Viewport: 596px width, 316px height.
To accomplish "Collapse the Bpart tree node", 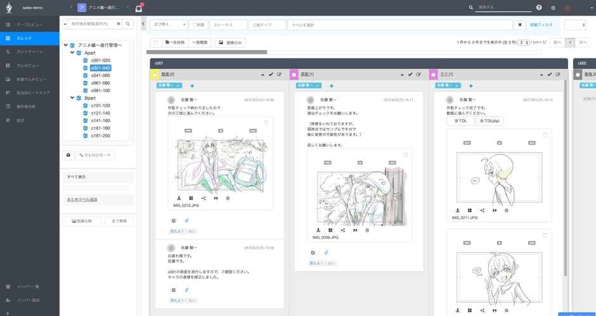I will pos(72,98).
